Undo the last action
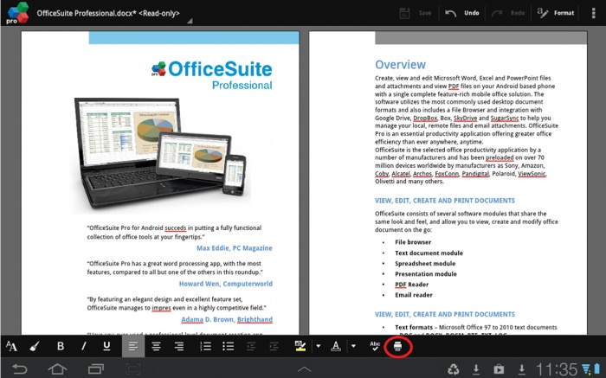Viewport: 606px width, 378px height. [x=461, y=13]
